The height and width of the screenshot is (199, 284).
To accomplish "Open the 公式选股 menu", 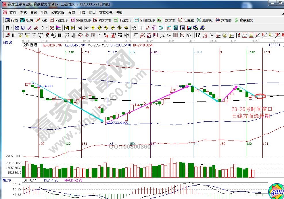I will [58, 13].
